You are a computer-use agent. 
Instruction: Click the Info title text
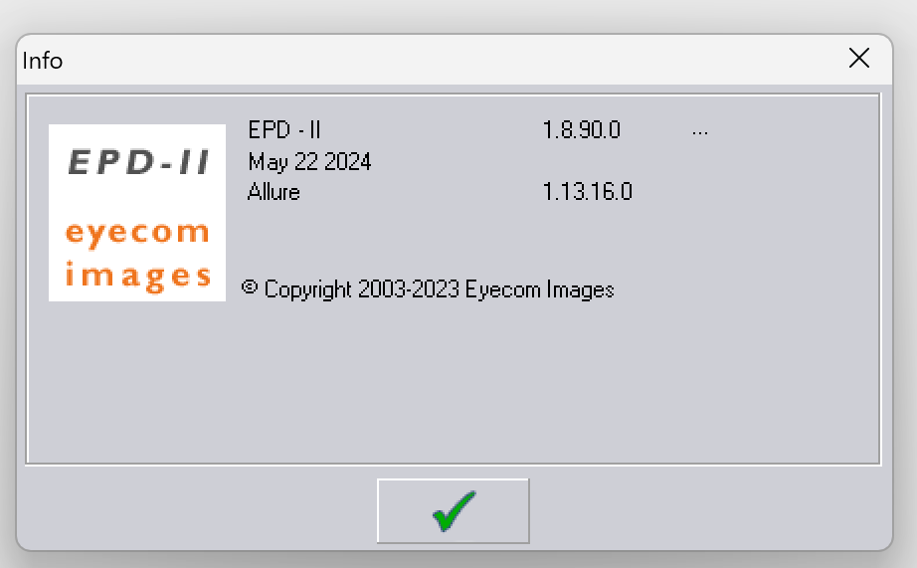pos(43,61)
